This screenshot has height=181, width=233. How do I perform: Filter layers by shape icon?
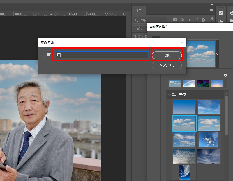tap(196, 20)
